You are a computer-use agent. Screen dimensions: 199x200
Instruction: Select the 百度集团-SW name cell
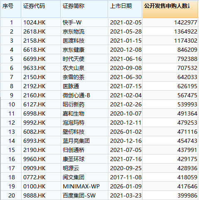tap(84, 195)
